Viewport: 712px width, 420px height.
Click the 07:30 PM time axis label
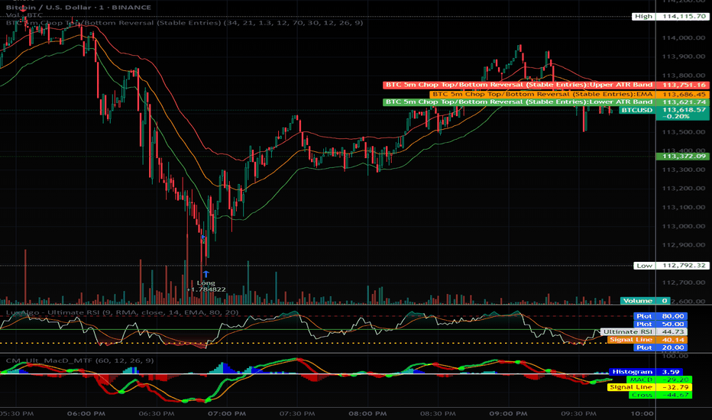[297, 414]
